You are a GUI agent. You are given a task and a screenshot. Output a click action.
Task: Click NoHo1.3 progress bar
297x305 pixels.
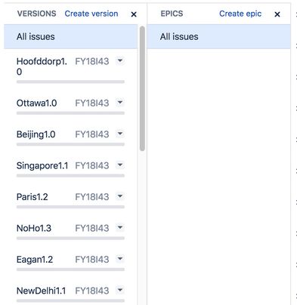tap(70, 239)
